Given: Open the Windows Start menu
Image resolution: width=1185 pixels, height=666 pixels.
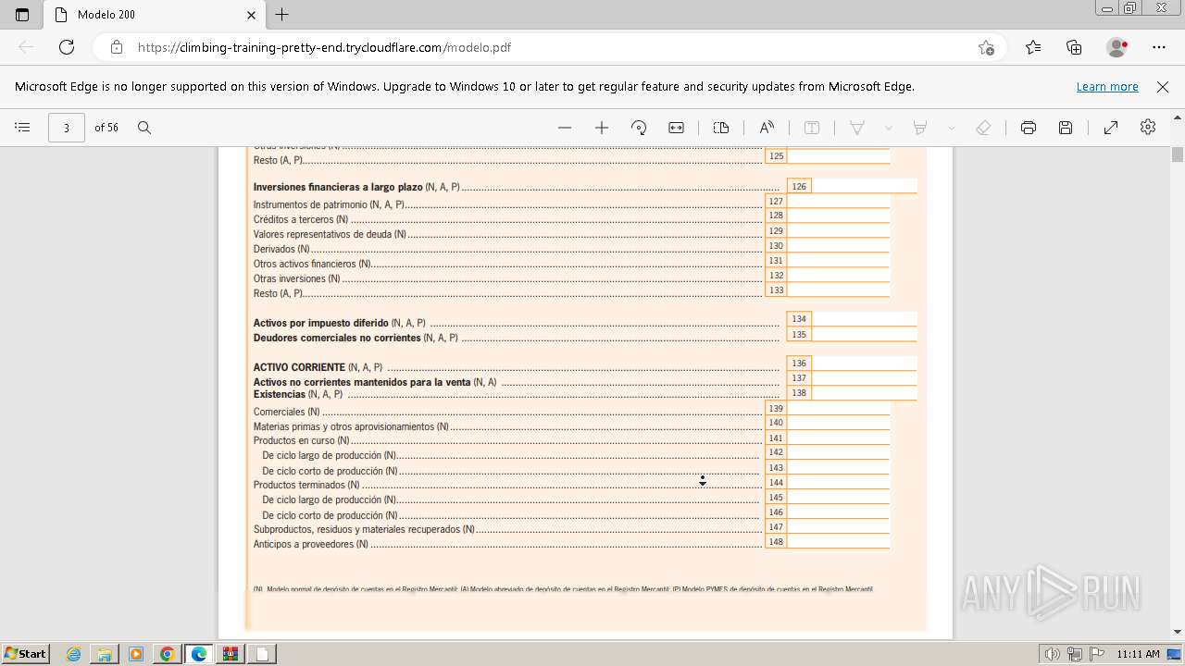Looking at the screenshot, I should [x=25, y=653].
